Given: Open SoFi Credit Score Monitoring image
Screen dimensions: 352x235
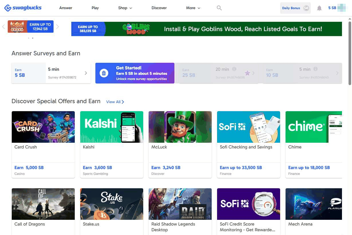Looking at the screenshot, I should (249, 204).
